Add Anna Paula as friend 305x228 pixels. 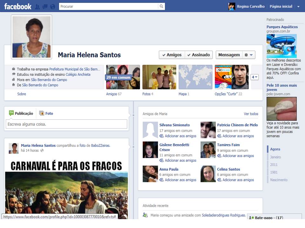pos(178,180)
